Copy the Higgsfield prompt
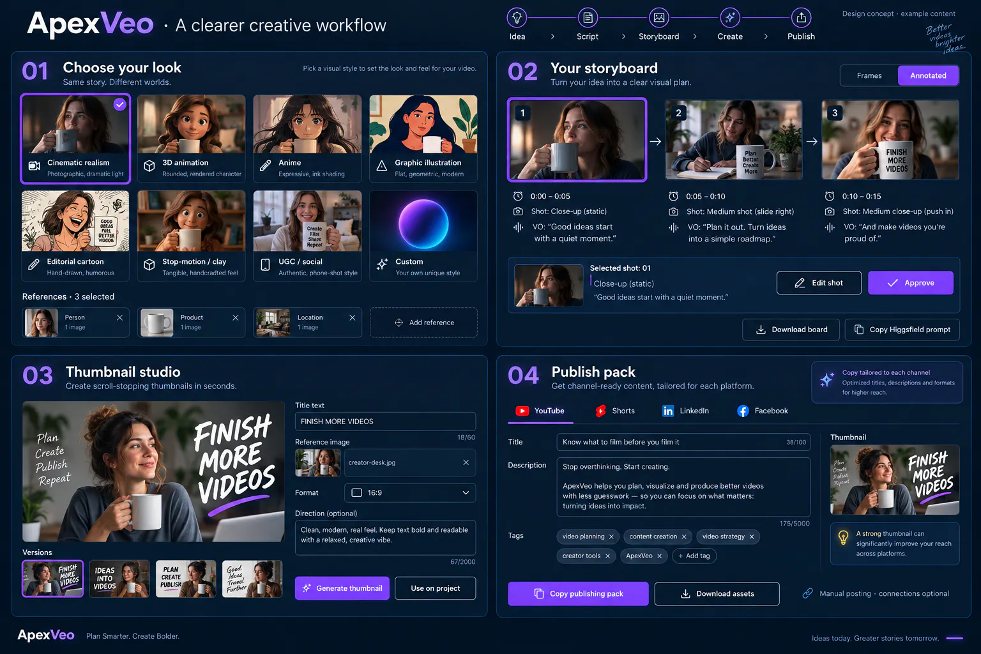The width and height of the screenshot is (981, 654). click(x=902, y=330)
